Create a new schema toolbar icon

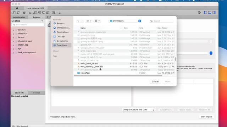point(31,13)
